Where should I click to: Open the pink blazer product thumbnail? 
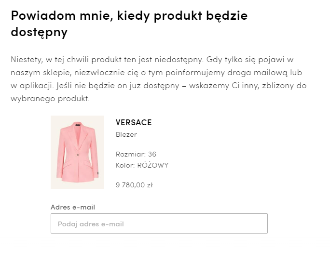78,152
